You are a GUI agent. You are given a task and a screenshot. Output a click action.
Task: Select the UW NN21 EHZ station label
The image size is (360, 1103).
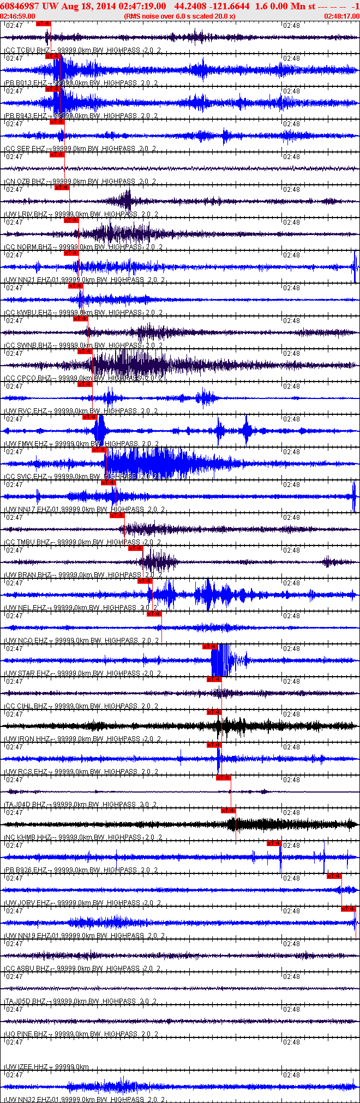coord(27,280)
